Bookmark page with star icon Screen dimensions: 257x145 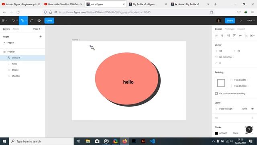(212, 12)
